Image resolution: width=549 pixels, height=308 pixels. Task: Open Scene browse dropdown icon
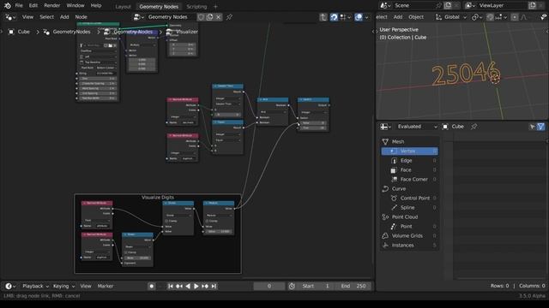click(x=385, y=6)
